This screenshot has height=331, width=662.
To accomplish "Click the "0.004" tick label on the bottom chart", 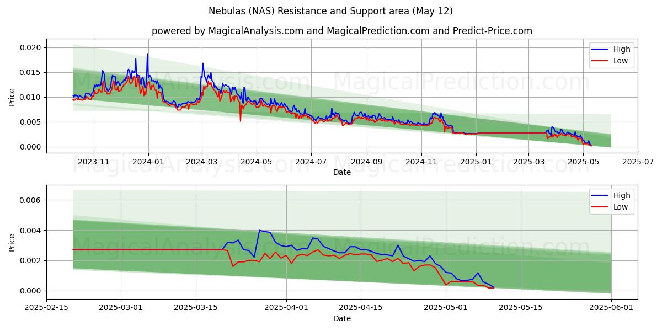I will pos(31,230).
